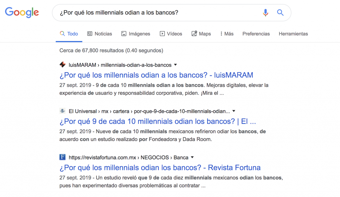Click the Google logo

[x=22, y=13]
